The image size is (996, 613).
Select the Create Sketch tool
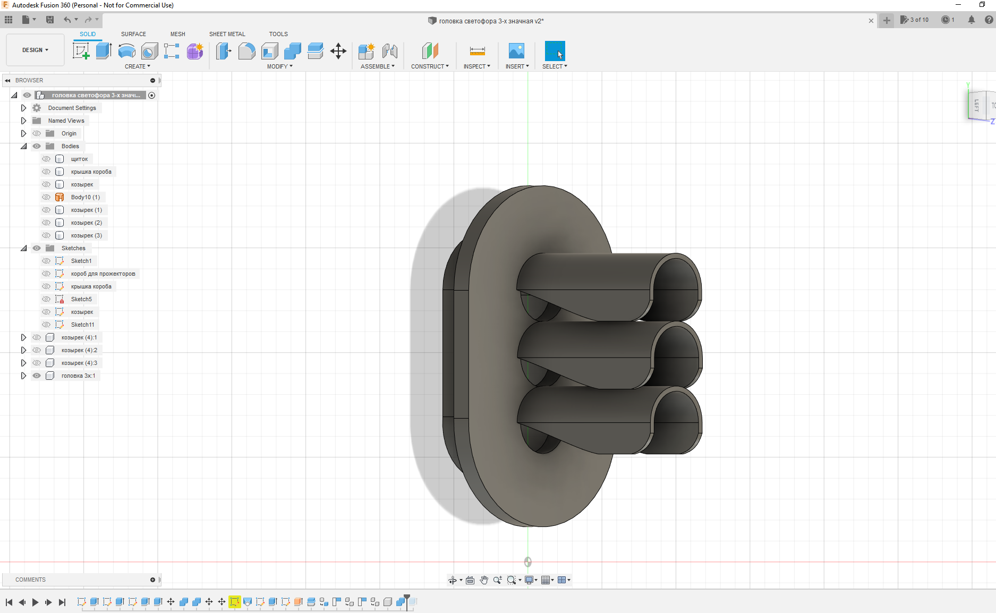[81, 51]
